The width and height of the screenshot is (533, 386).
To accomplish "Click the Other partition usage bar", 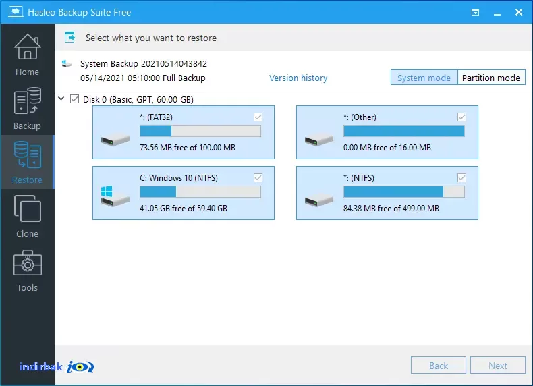I will click(404, 131).
